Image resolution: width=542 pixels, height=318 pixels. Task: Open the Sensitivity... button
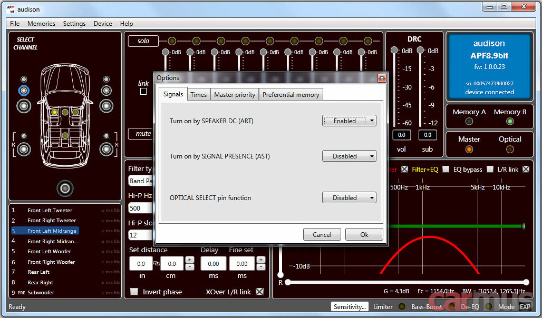pos(350,306)
